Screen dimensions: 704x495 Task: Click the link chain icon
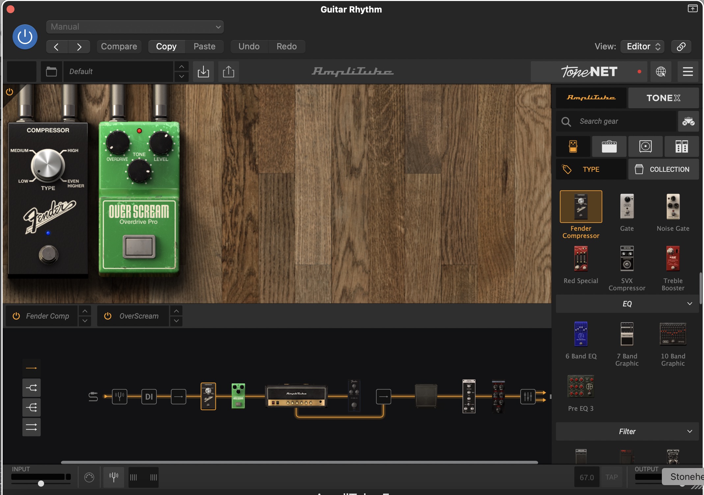tap(681, 46)
